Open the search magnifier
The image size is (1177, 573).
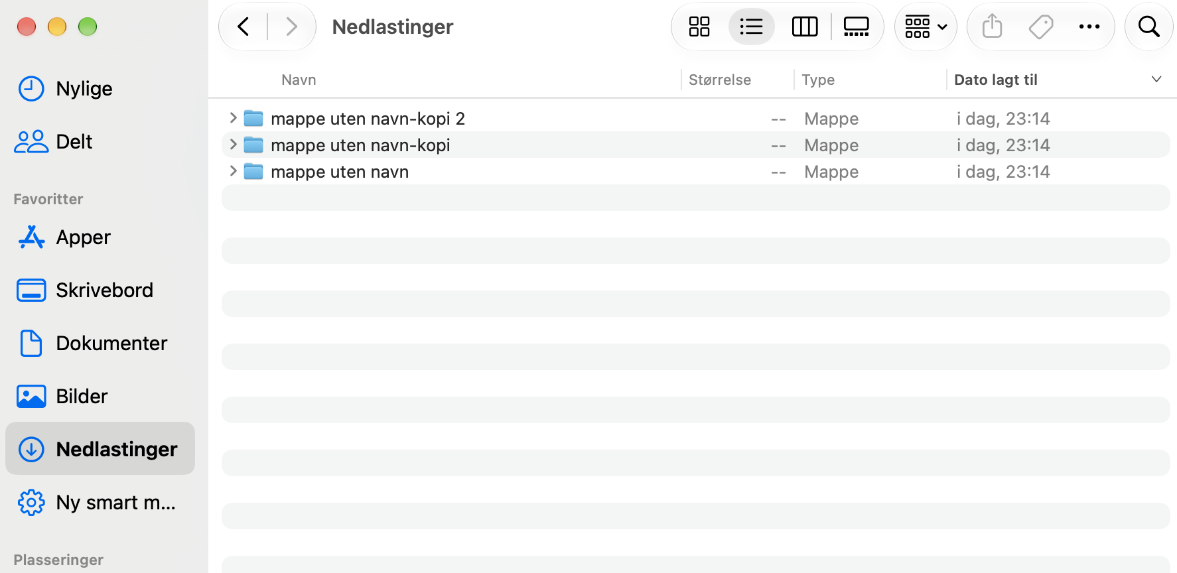point(1149,27)
